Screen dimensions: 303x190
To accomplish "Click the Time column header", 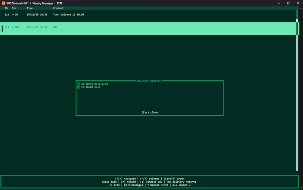I will (30, 8).
